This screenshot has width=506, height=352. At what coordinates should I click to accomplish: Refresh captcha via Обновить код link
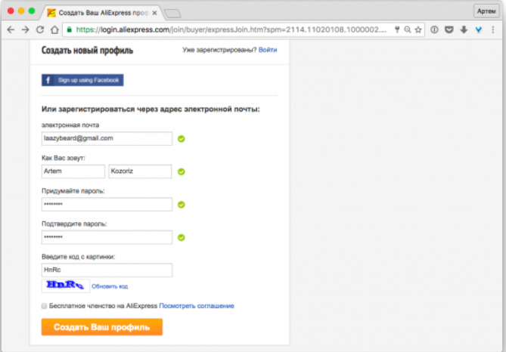(x=110, y=286)
